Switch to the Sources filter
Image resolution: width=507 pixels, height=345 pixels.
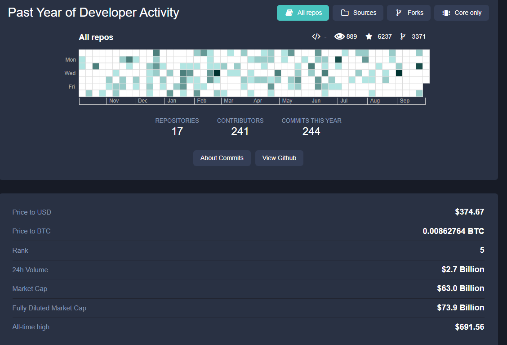358,13
